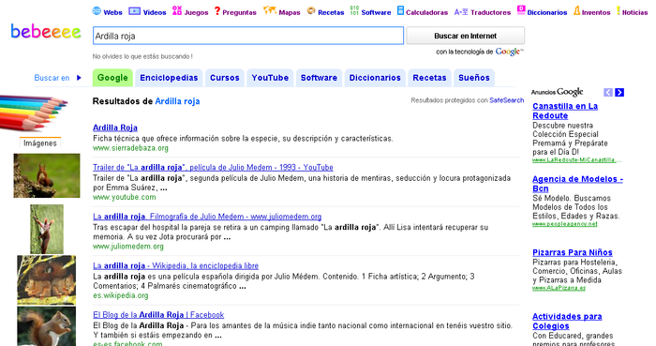This screenshot has width=656, height=346.
Task: Open the Webs top menu link
Action: [112, 12]
